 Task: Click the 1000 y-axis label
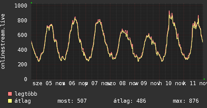click(21, 6)
